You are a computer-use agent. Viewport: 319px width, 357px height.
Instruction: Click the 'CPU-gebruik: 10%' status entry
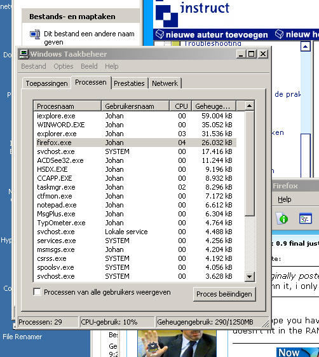point(117,322)
